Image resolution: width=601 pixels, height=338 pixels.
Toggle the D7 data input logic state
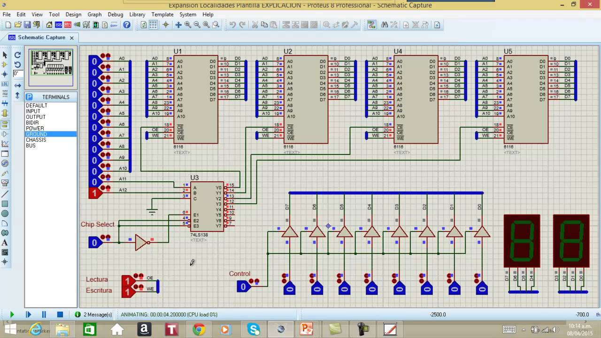pyautogui.click(x=290, y=289)
